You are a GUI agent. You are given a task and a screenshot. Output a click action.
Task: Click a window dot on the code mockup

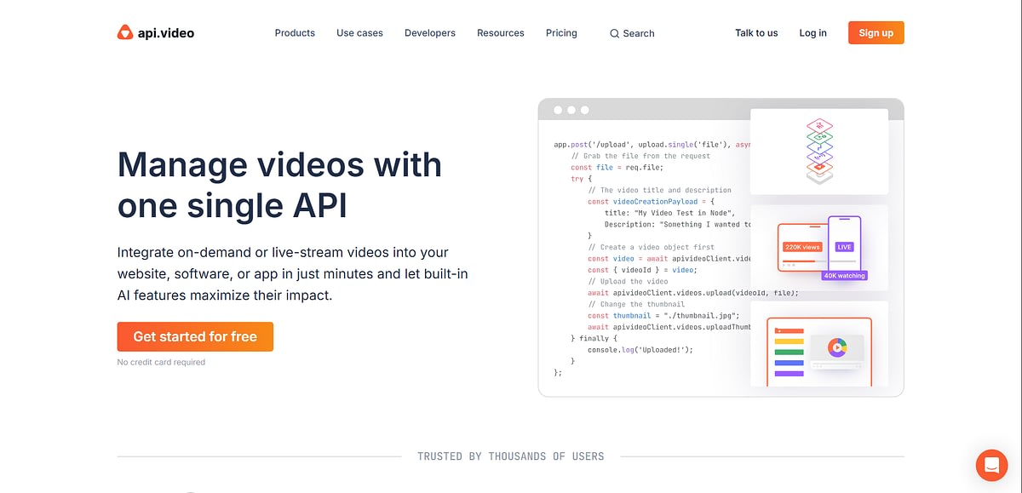(x=560, y=109)
